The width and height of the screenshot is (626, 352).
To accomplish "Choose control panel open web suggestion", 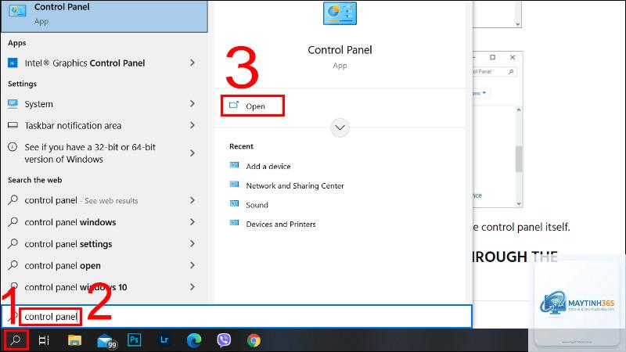I will point(105,265).
